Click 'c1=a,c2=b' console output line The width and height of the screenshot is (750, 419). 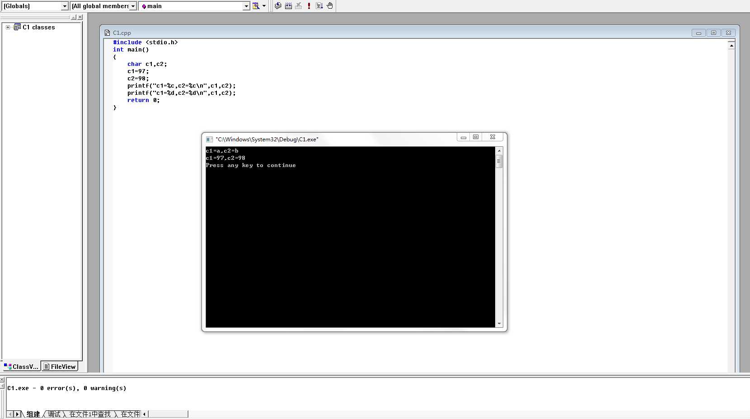(x=222, y=151)
